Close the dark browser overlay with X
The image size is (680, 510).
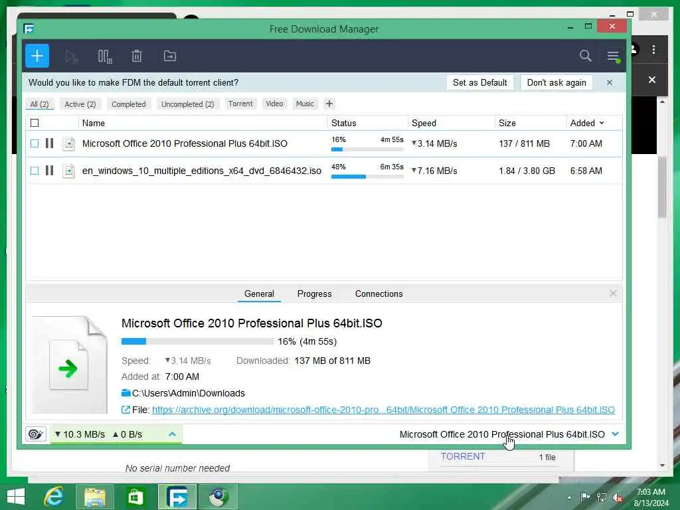(x=652, y=80)
